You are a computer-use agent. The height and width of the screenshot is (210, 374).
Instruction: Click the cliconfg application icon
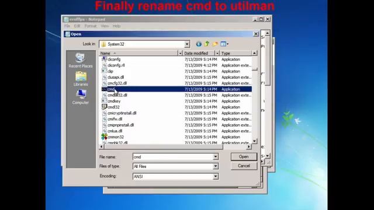tap(104, 59)
